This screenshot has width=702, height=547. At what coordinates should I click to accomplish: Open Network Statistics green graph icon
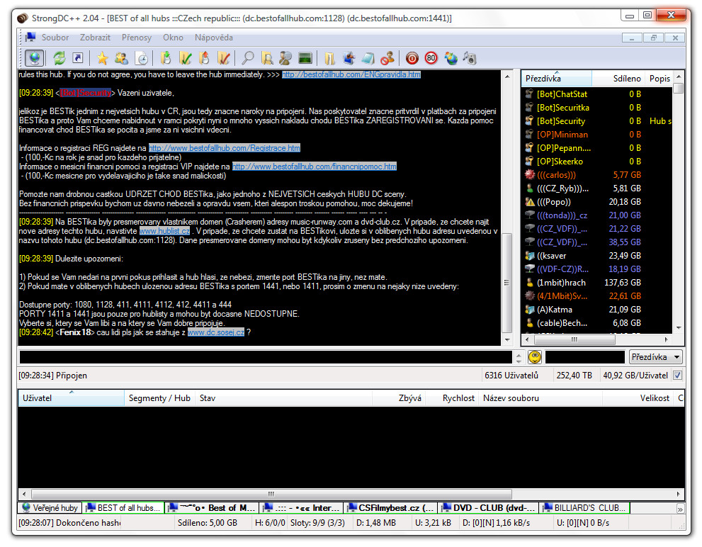[x=305, y=58]
